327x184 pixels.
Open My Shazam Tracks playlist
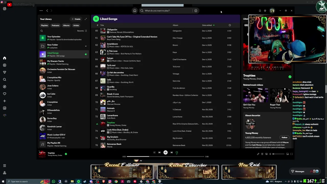click(64, 63)
